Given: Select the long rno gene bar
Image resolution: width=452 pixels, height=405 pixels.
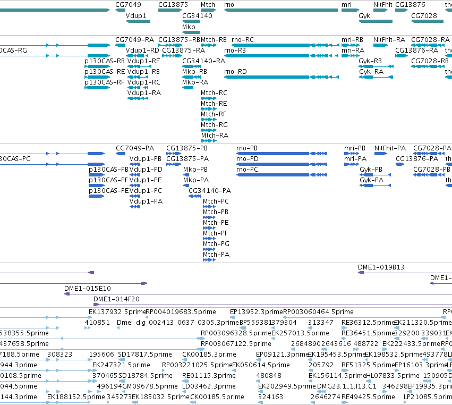Looking at the screenshot, I should (x=281, y=10).
